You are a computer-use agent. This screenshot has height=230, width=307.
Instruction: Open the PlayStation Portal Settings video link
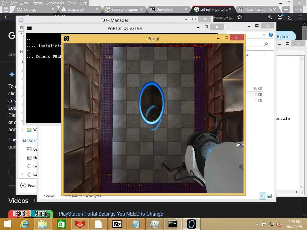tap(111, 214)
